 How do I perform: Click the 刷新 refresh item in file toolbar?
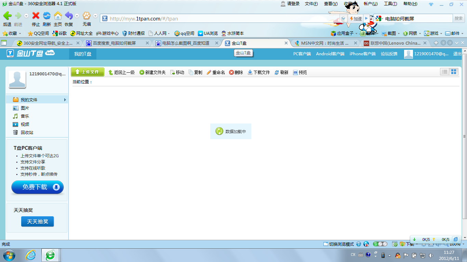point(281,72)
